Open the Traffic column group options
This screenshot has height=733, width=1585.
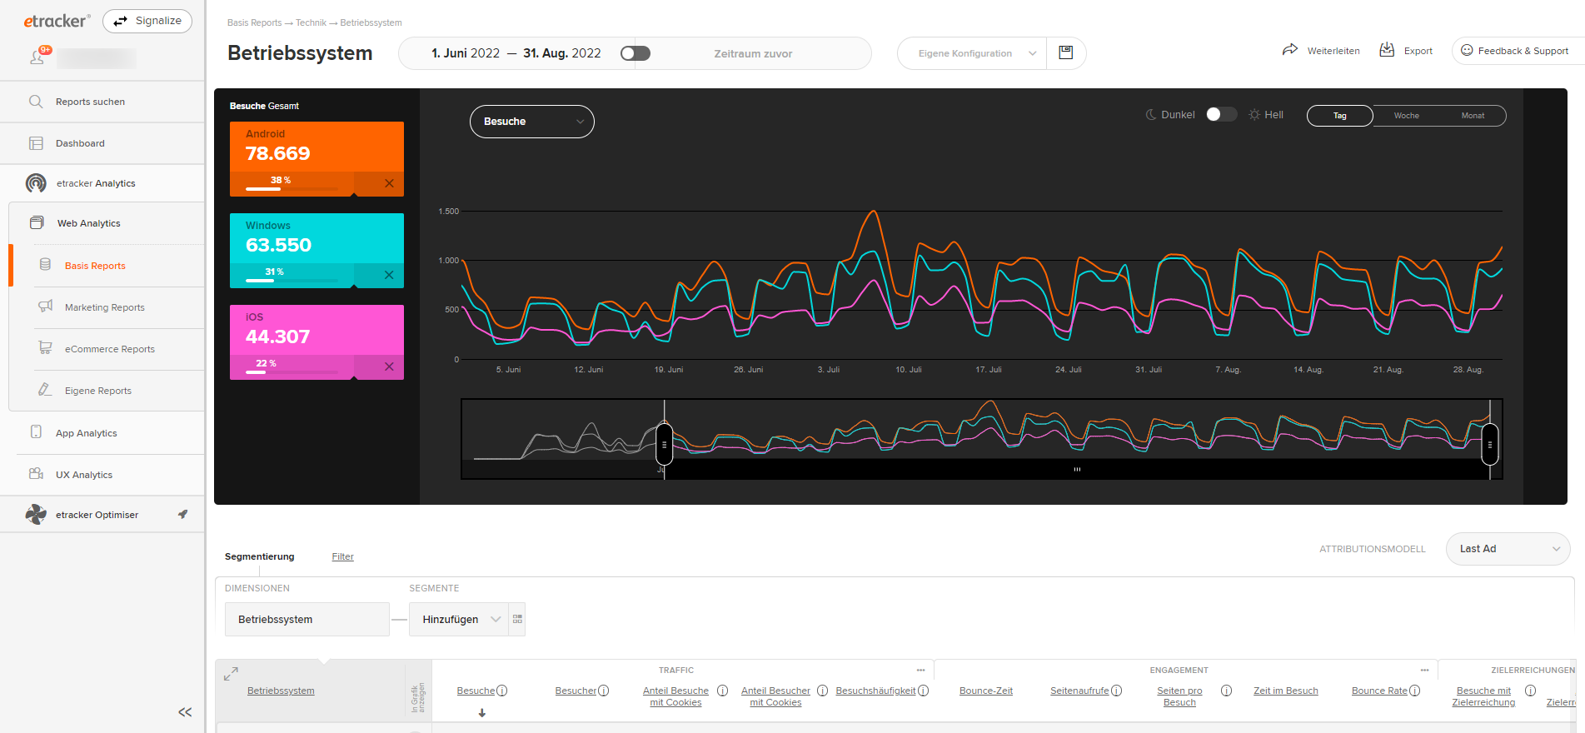(920, 670)
